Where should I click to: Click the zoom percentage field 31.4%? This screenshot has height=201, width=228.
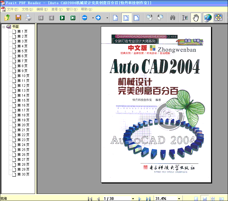(x=166, y=199)
